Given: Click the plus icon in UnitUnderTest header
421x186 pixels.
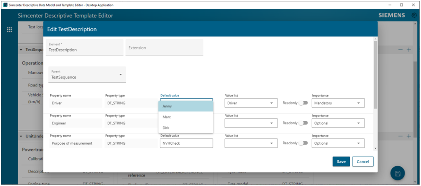Looking at the screenshot, I should point(409,136).
